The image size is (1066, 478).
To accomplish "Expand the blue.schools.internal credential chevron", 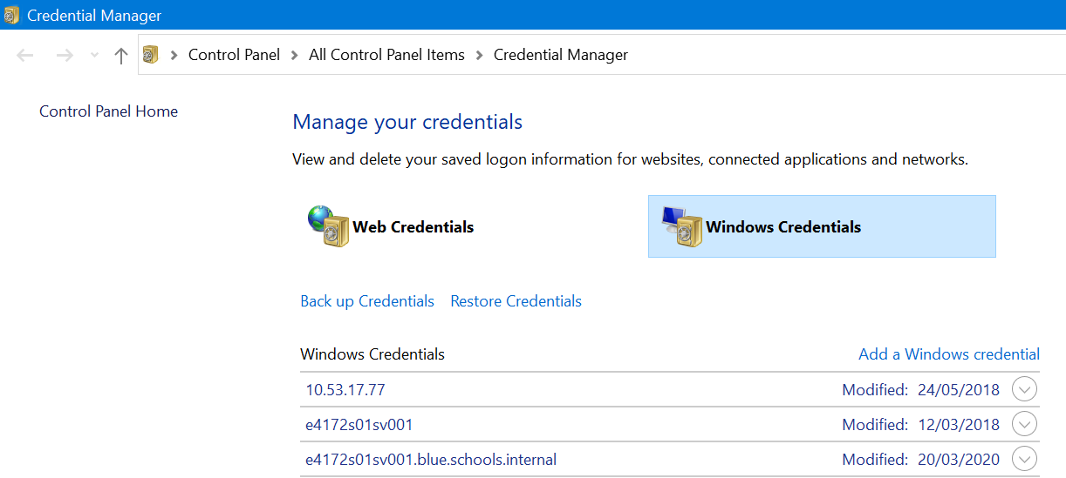I will point(1024,459).
